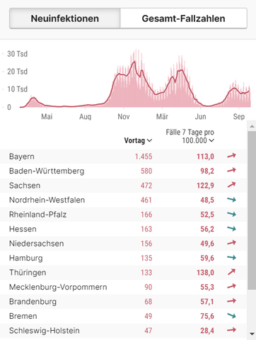Click the steep upward arrow for Thüringen
Viewport: 256px width, 340px height.
pyautogui.click(x=231, y=272)
